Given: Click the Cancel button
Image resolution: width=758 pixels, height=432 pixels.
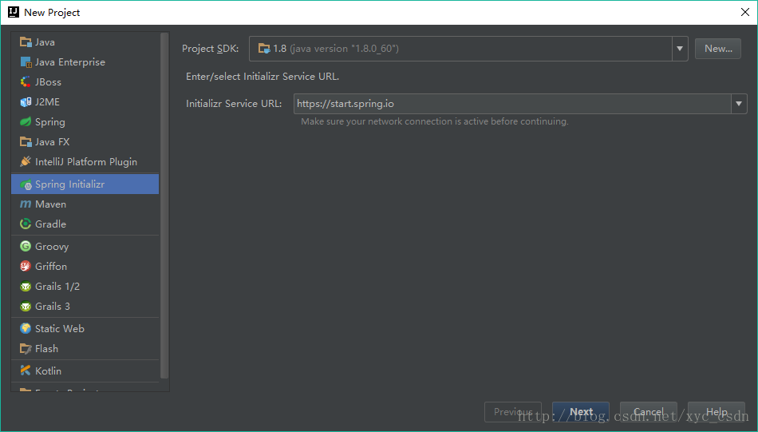Looking at the screenshot, I should 648,412.
